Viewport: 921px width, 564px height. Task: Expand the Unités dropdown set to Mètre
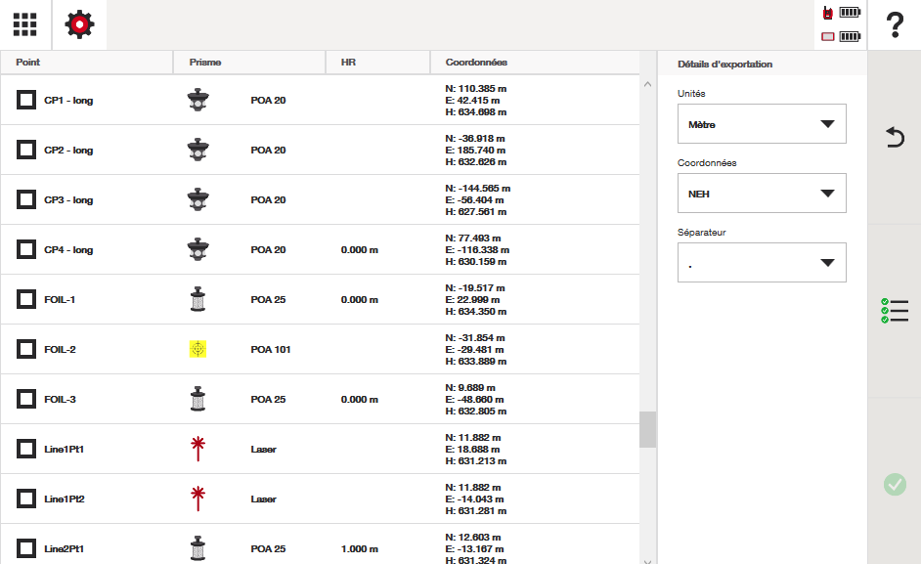pyautogui.click(x=762, y=124)
